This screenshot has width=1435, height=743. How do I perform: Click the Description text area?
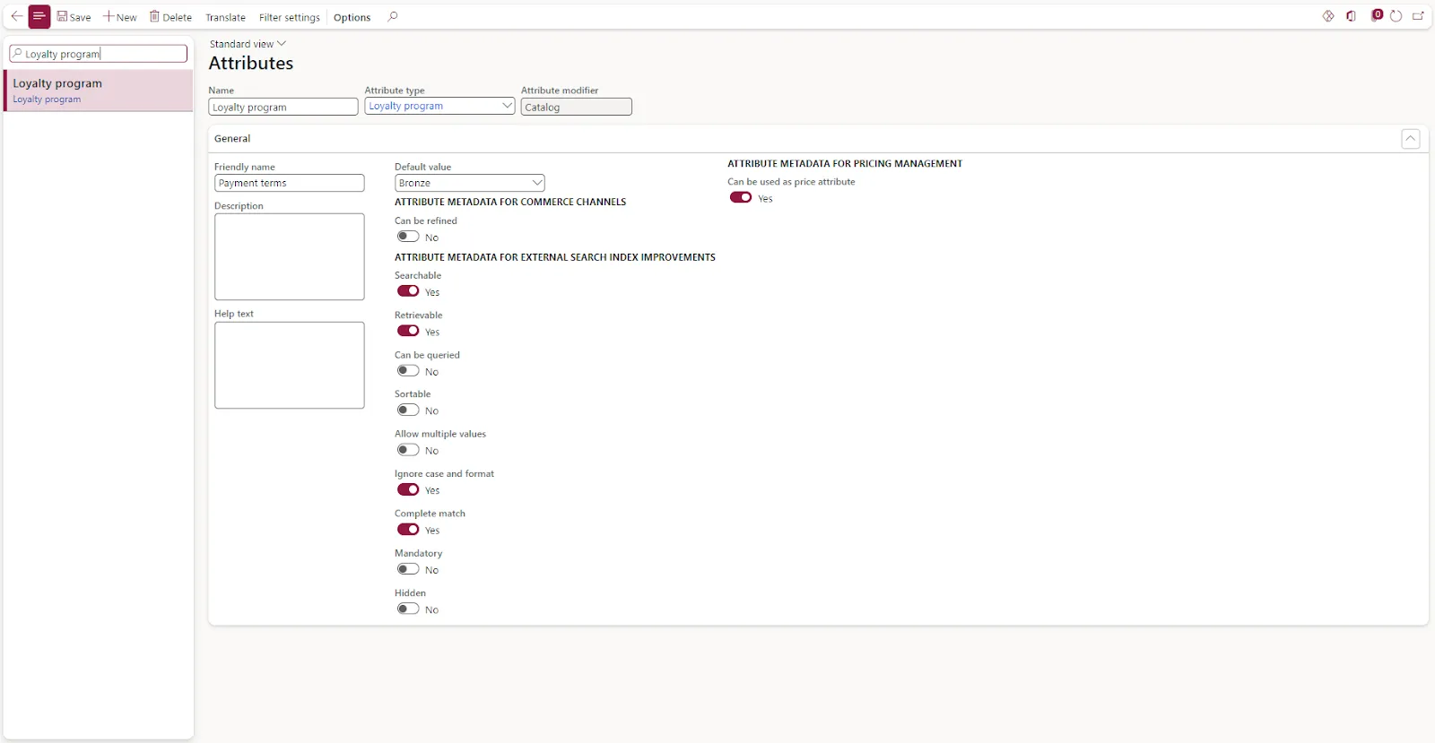pyautogui.click(x=289, y=256)
